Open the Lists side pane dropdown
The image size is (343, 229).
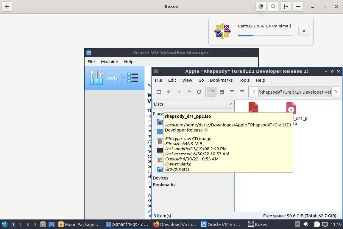click(193, 104)
